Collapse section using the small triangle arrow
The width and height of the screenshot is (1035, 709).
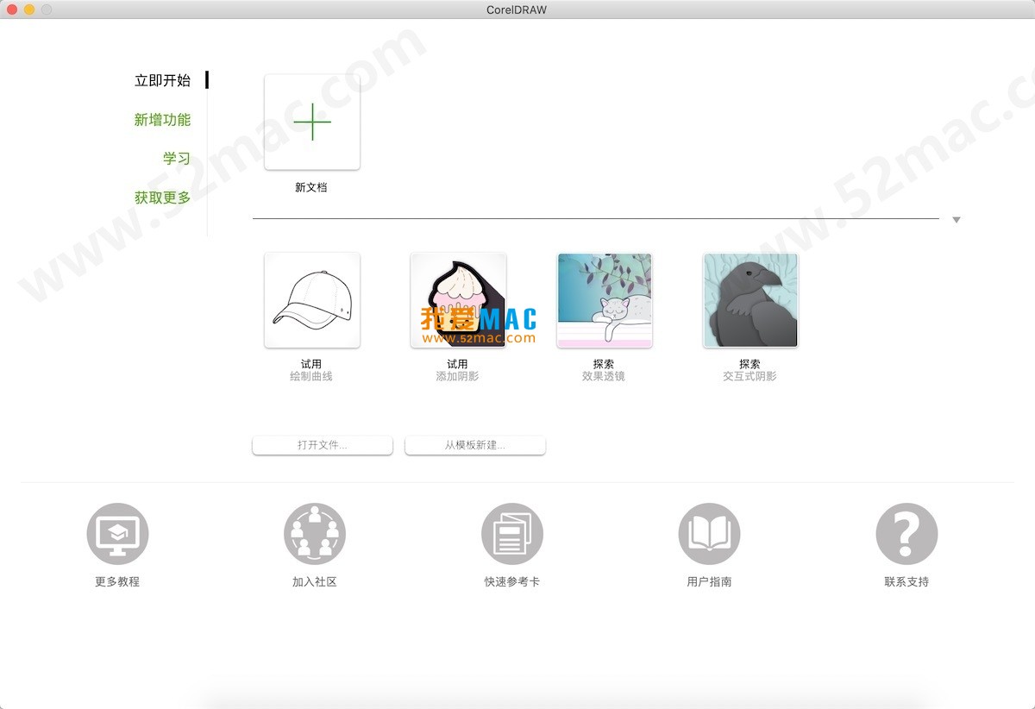point(957,220)
